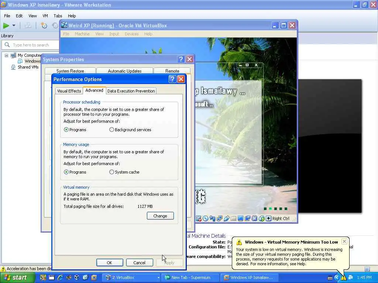Click the take snapshot clock icon in VMware toolbar
This screenshot has width=378, height=283.
(x=44, y=25)
